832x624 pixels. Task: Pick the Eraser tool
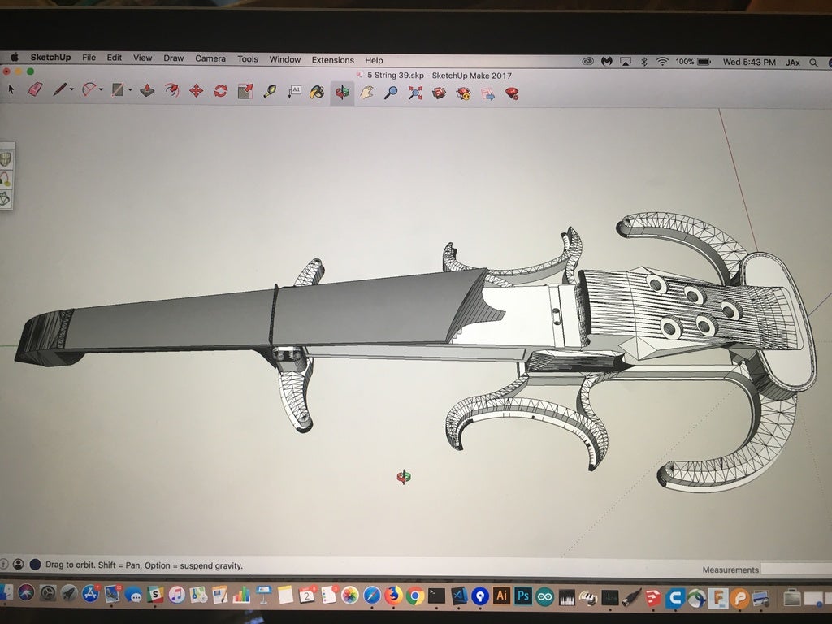[x=35, y=89]
